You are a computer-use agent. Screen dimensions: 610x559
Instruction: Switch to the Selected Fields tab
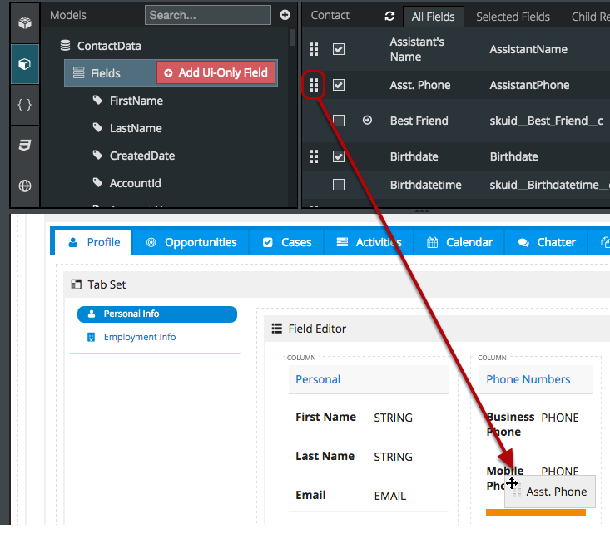click(x=513, y=17)
